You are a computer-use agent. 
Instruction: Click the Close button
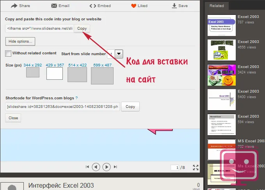pyautogui.click(x=13, y=118)
